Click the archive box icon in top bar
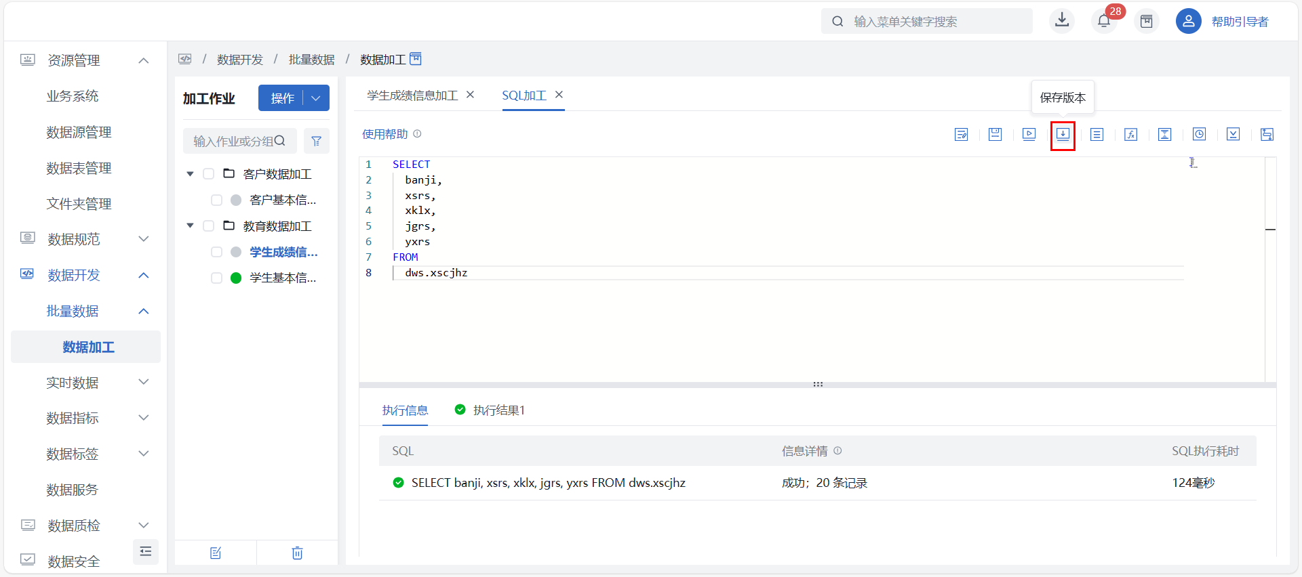The width and height of the screenshot is (1302, 577). (1146, 21)
